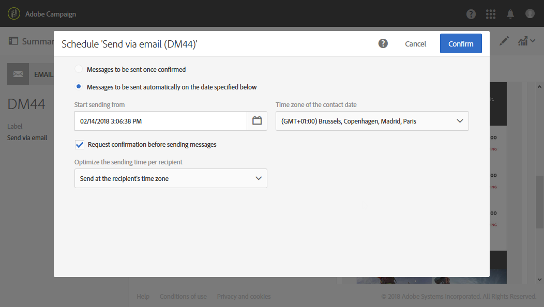Click the 'Time zone of the contact date' label

(316, 105)
